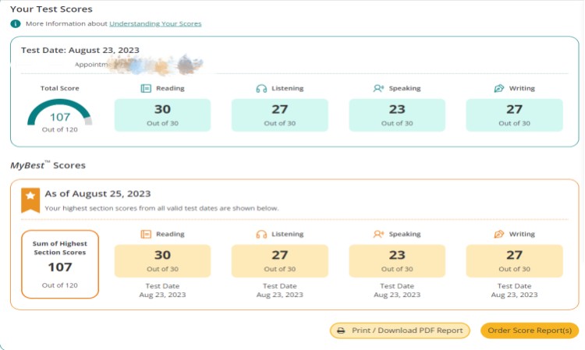This screenshot has height=350, width=585.
Task: Click the Speaking icon in Test Scores
Action: [378, 88]
